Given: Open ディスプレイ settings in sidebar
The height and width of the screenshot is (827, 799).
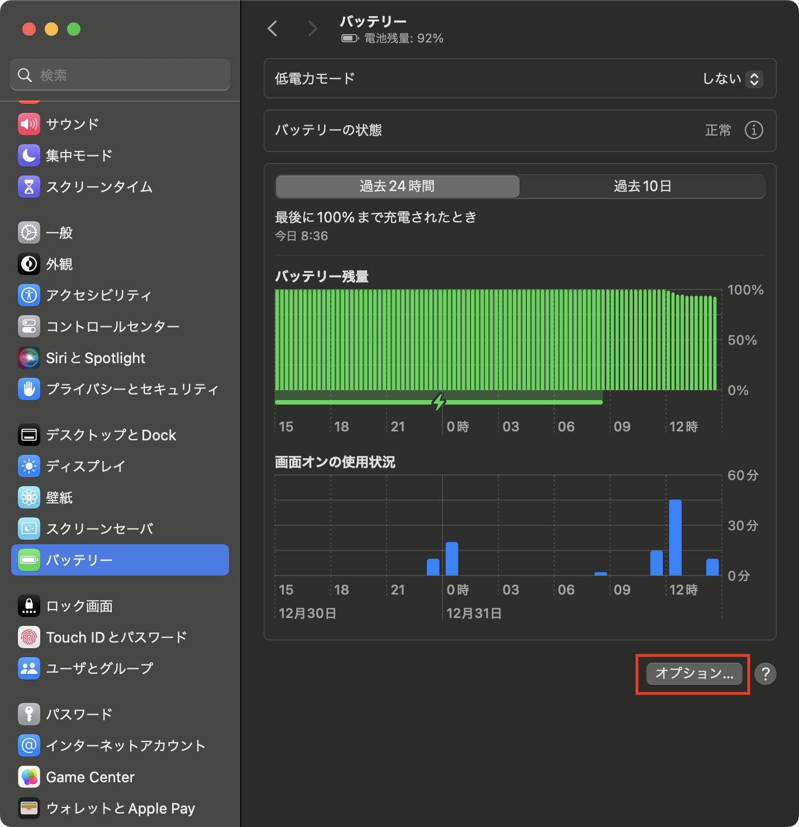Looking at the screenshot, I should coord(85,466).
